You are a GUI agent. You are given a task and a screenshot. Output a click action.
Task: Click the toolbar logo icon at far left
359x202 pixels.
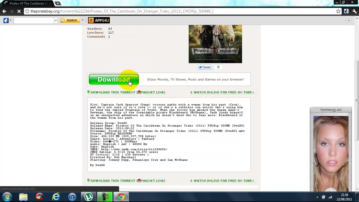tap(6, 20)
